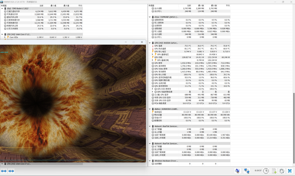Click the 剩余容量 battery row label
Image resolution: width=295 pixels, height=176 pixels.
pos(158,115)
